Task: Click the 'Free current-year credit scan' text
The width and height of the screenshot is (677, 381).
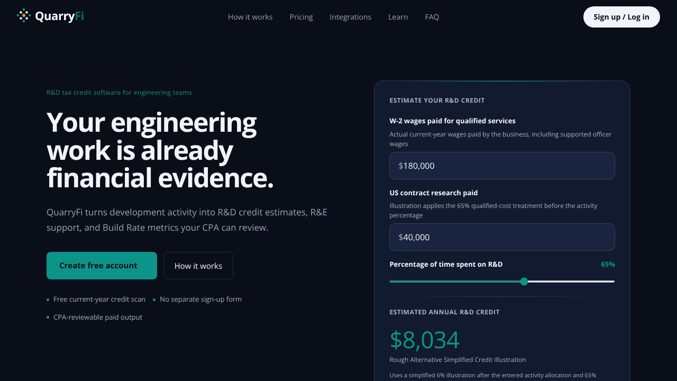Action: (99, 300)
